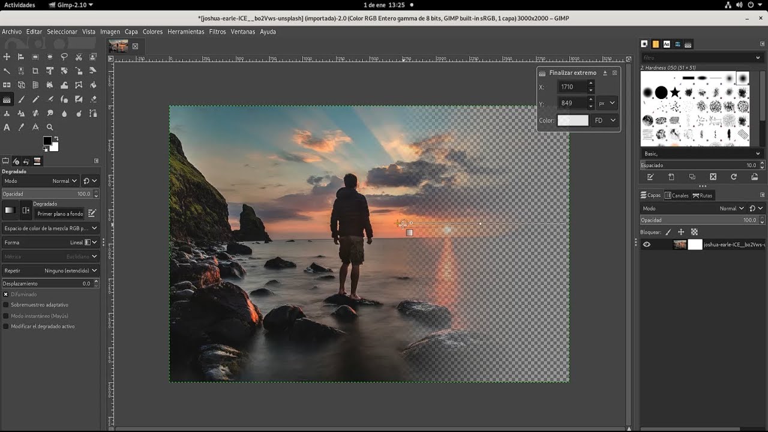Open the Color FD dropdown

(x=605, y=121)
